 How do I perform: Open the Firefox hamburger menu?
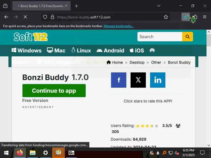point(205,17)
